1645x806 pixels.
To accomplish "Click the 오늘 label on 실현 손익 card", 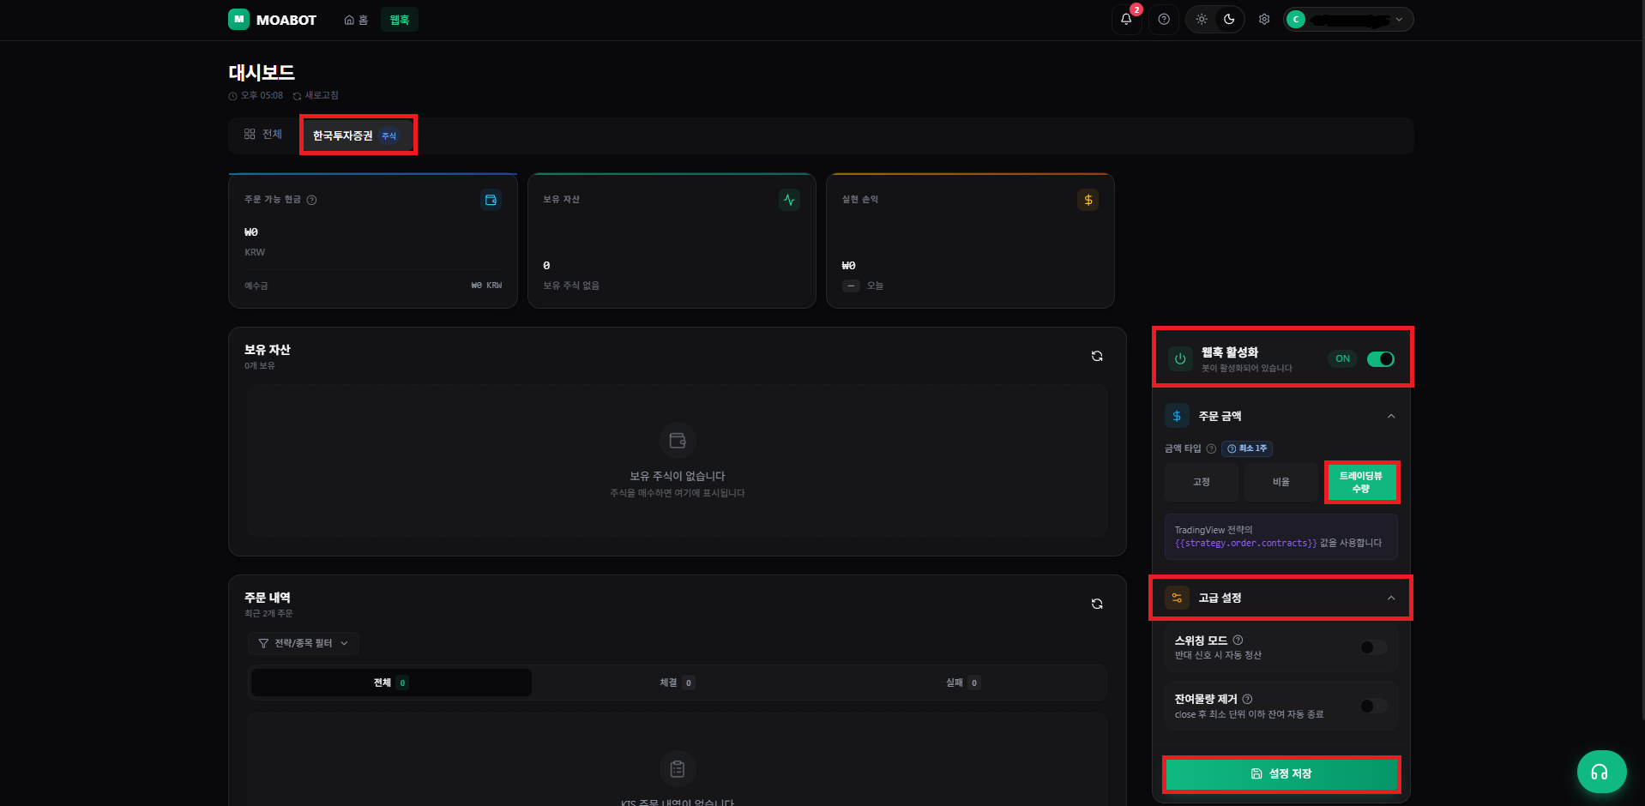I will 875,286.
